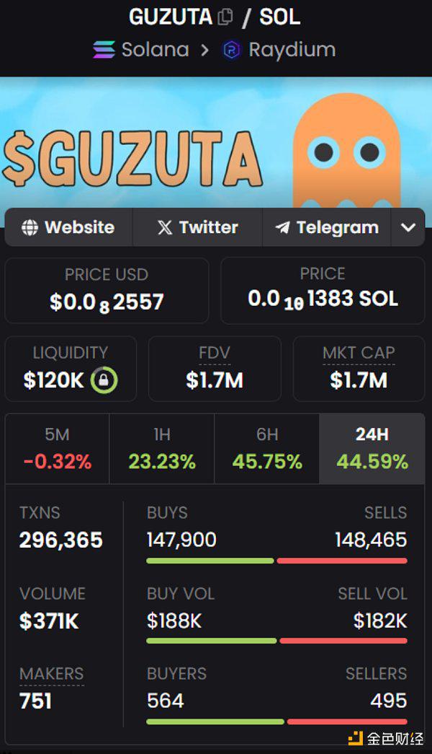Open the Telegram link button

tap(327, 228)
